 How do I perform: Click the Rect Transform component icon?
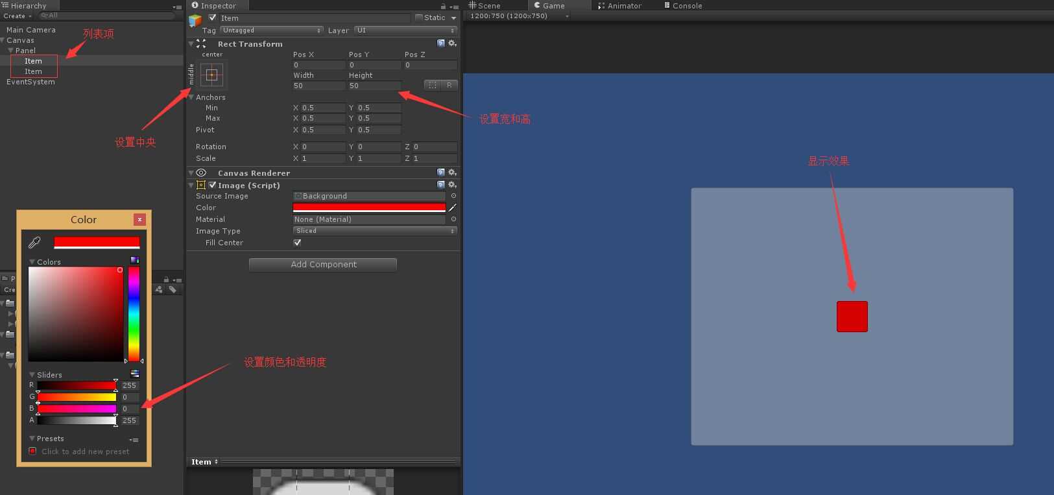tap(201, 43)
